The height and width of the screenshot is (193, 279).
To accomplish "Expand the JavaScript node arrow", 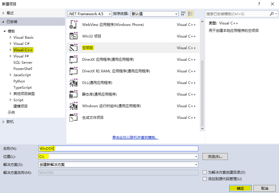I will coord(10,75).
